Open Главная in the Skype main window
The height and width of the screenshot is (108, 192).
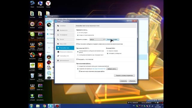coord(50,34)
